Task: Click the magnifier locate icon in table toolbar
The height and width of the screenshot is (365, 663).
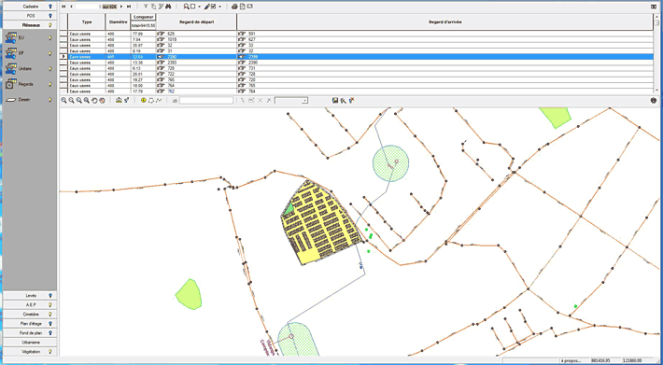Action: (x=186, y=7)
